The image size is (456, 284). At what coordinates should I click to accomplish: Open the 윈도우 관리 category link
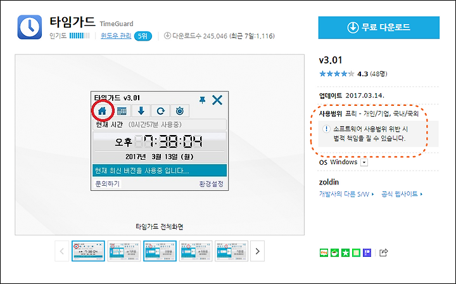point(116,35)
